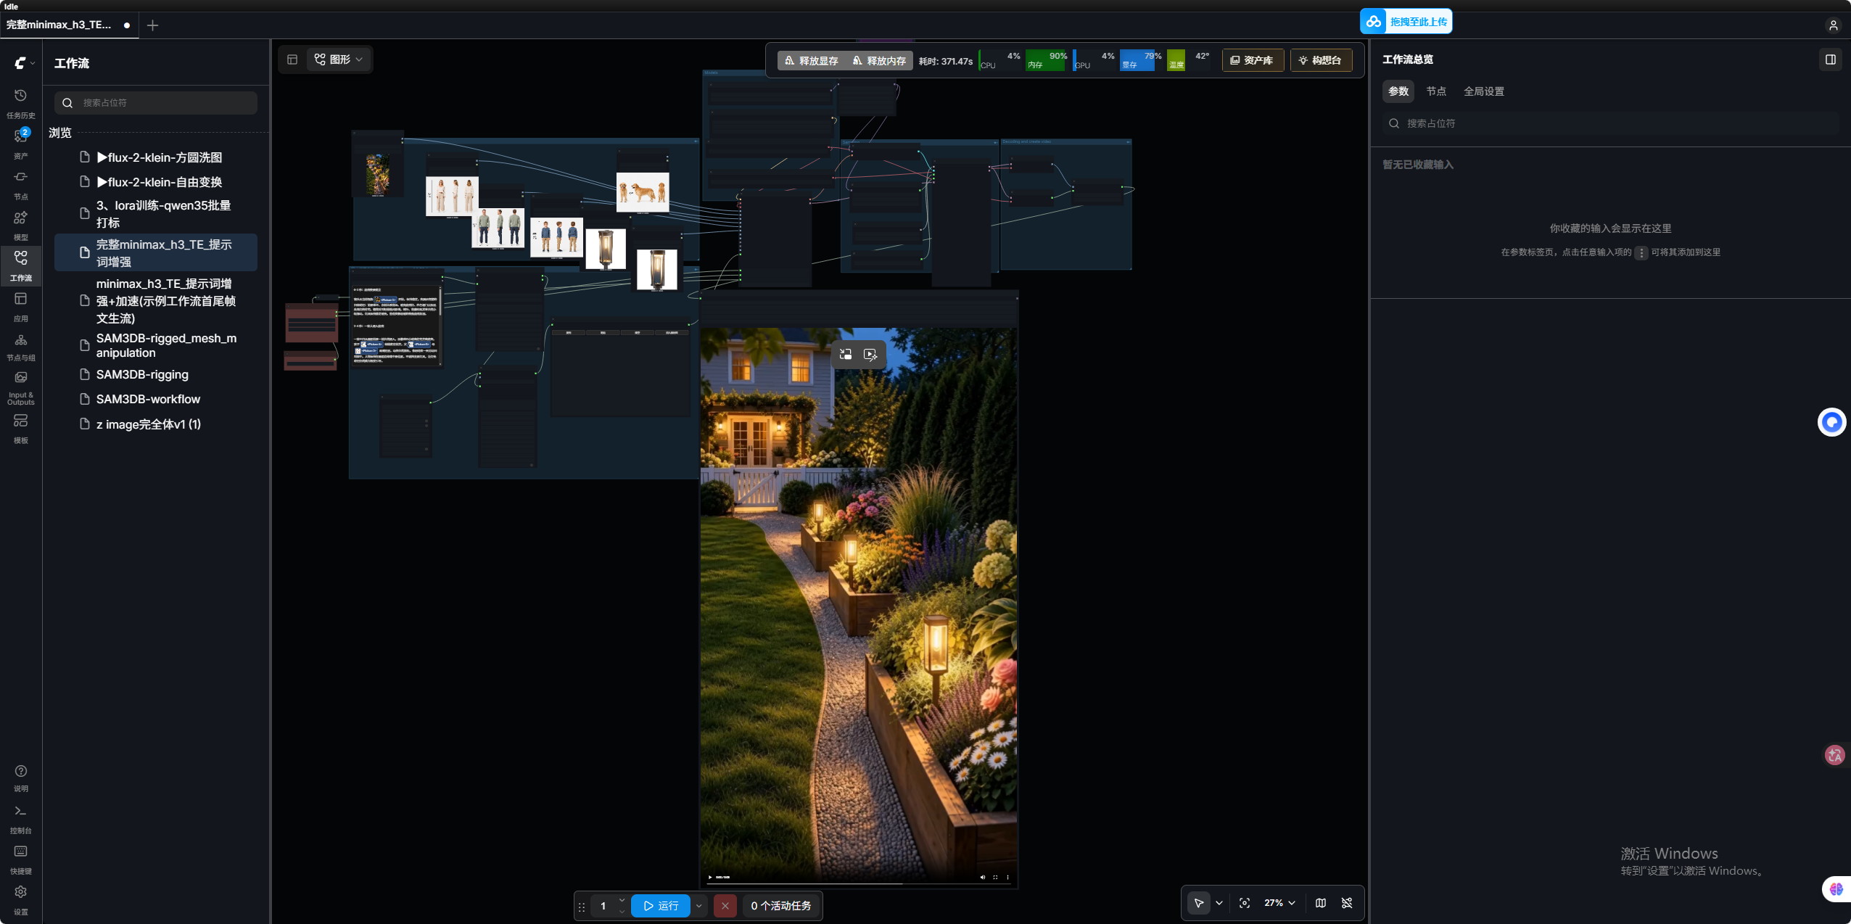Open the 说明 help icon

(x=20, y=777)
